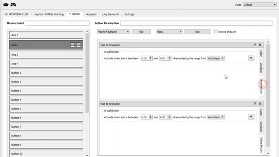Select Axis 1 in the input list
This screenshot has width=279, height=157.
[x=46, y=35]
